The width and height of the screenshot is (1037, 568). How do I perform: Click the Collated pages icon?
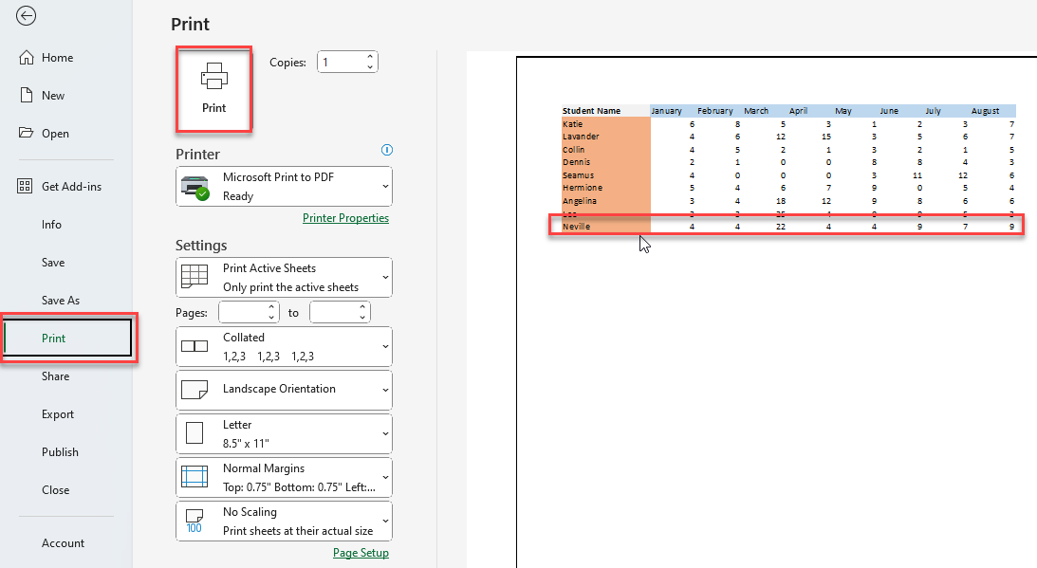tap(194, 346)
